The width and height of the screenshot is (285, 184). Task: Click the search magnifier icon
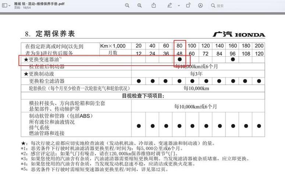click(x=213, y=6)
